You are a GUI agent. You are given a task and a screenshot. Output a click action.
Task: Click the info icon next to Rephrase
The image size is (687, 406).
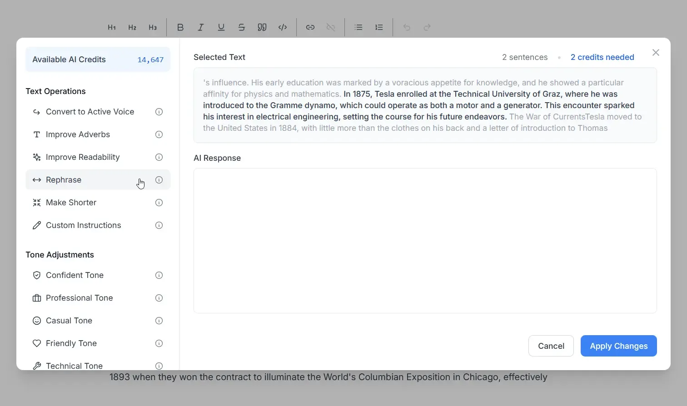pyautogui.click(x=159, y=180)
